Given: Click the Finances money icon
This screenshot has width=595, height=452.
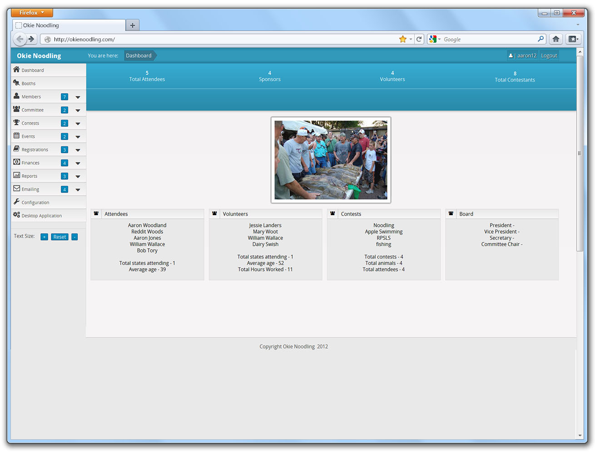Looking at the screenshot, I should tap(16, 162).
